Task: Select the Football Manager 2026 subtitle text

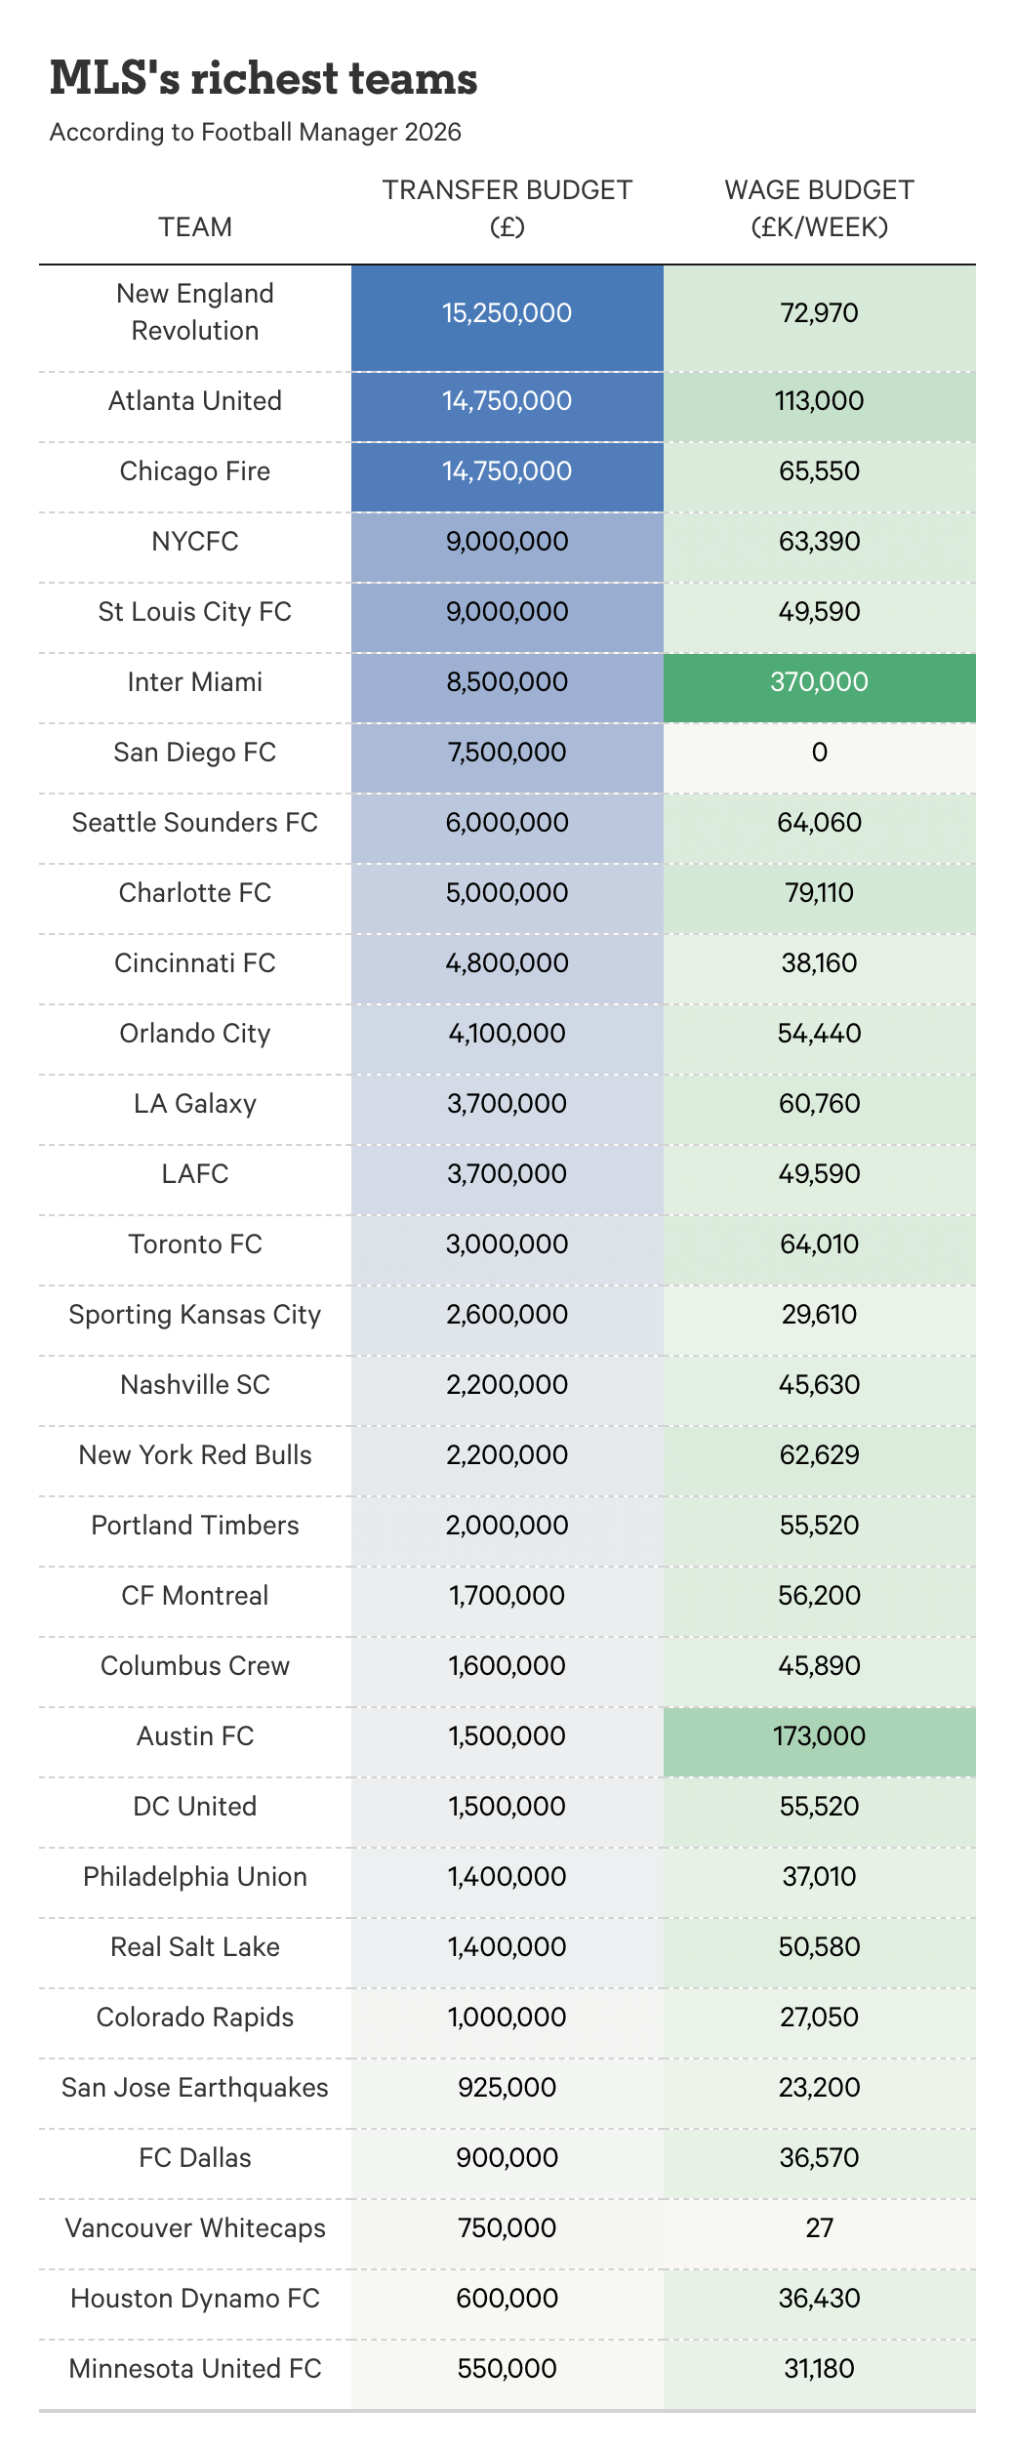Action: (x=256, y=132)
